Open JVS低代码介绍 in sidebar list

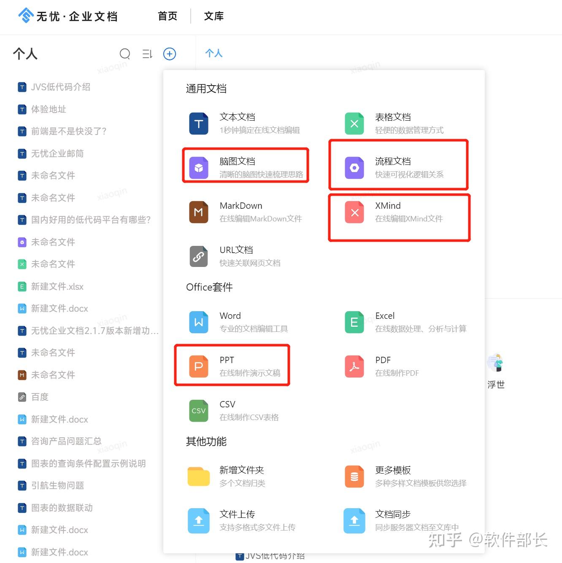coord(60,87)
